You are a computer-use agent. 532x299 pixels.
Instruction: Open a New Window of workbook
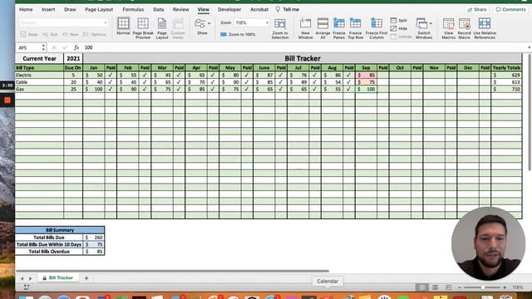(x=305, y=27)
